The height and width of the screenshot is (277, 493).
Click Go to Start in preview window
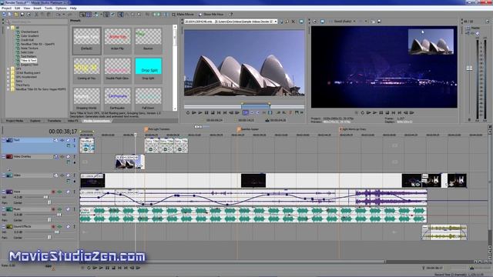394,112
